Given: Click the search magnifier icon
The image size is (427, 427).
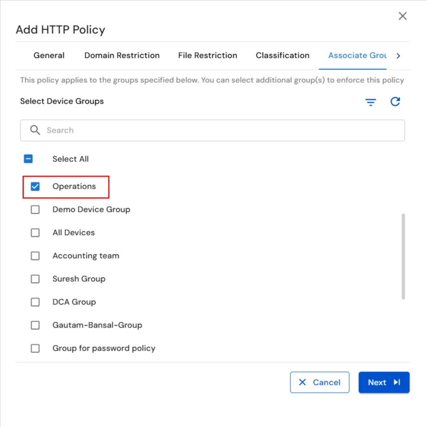Looking at the screenshot, I should 35,130.
